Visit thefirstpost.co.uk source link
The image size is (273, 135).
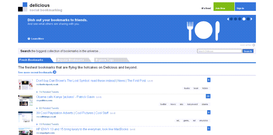48,85
